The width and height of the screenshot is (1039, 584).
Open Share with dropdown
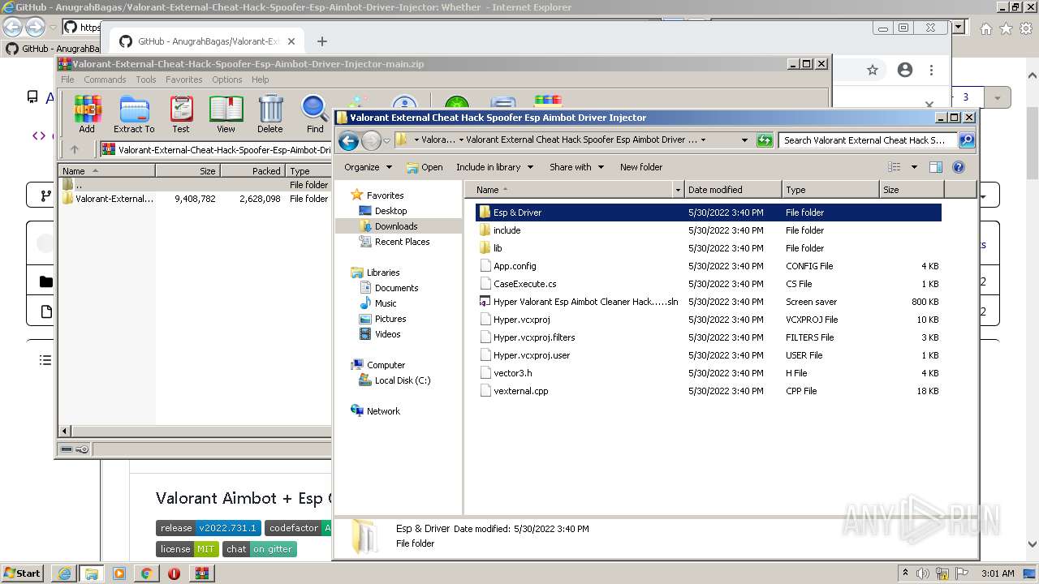pos(576,167)
